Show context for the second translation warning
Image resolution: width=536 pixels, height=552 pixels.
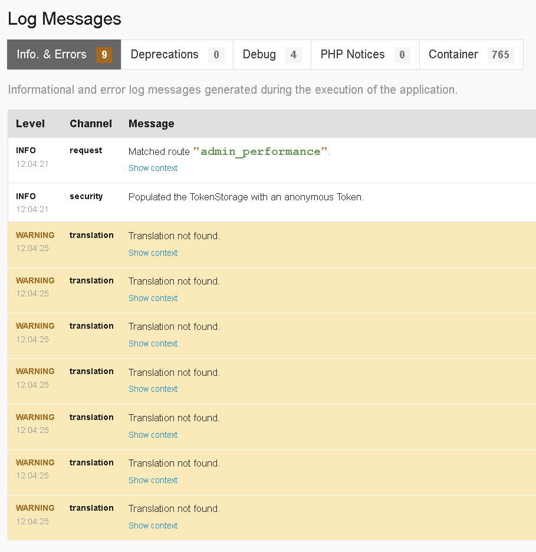pos(153,298)
